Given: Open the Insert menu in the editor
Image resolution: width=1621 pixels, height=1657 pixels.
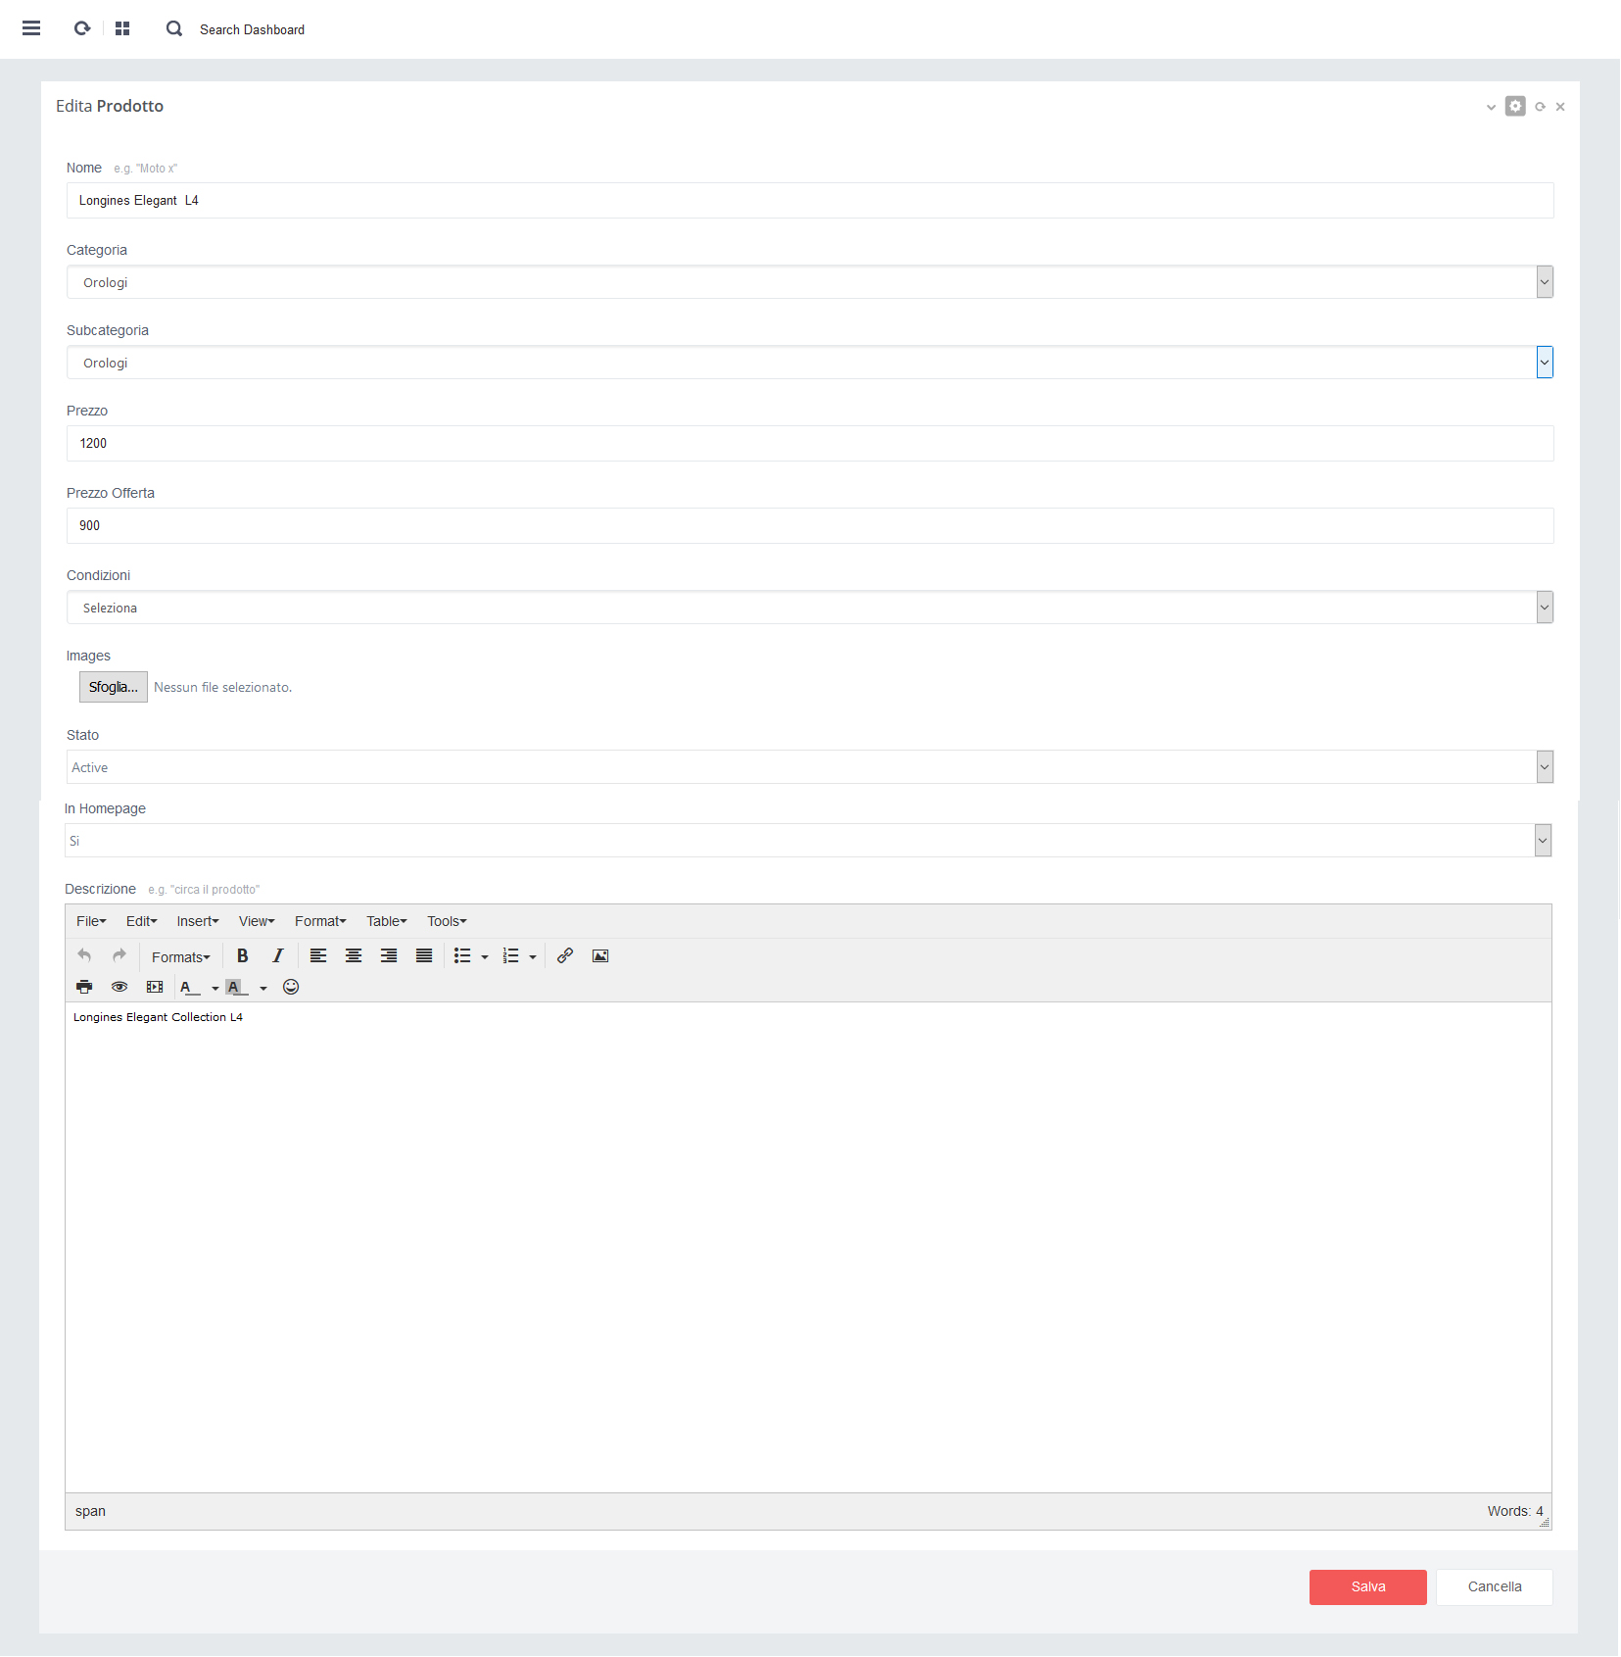Looking at the screenshot, I should tap(197, 921).
